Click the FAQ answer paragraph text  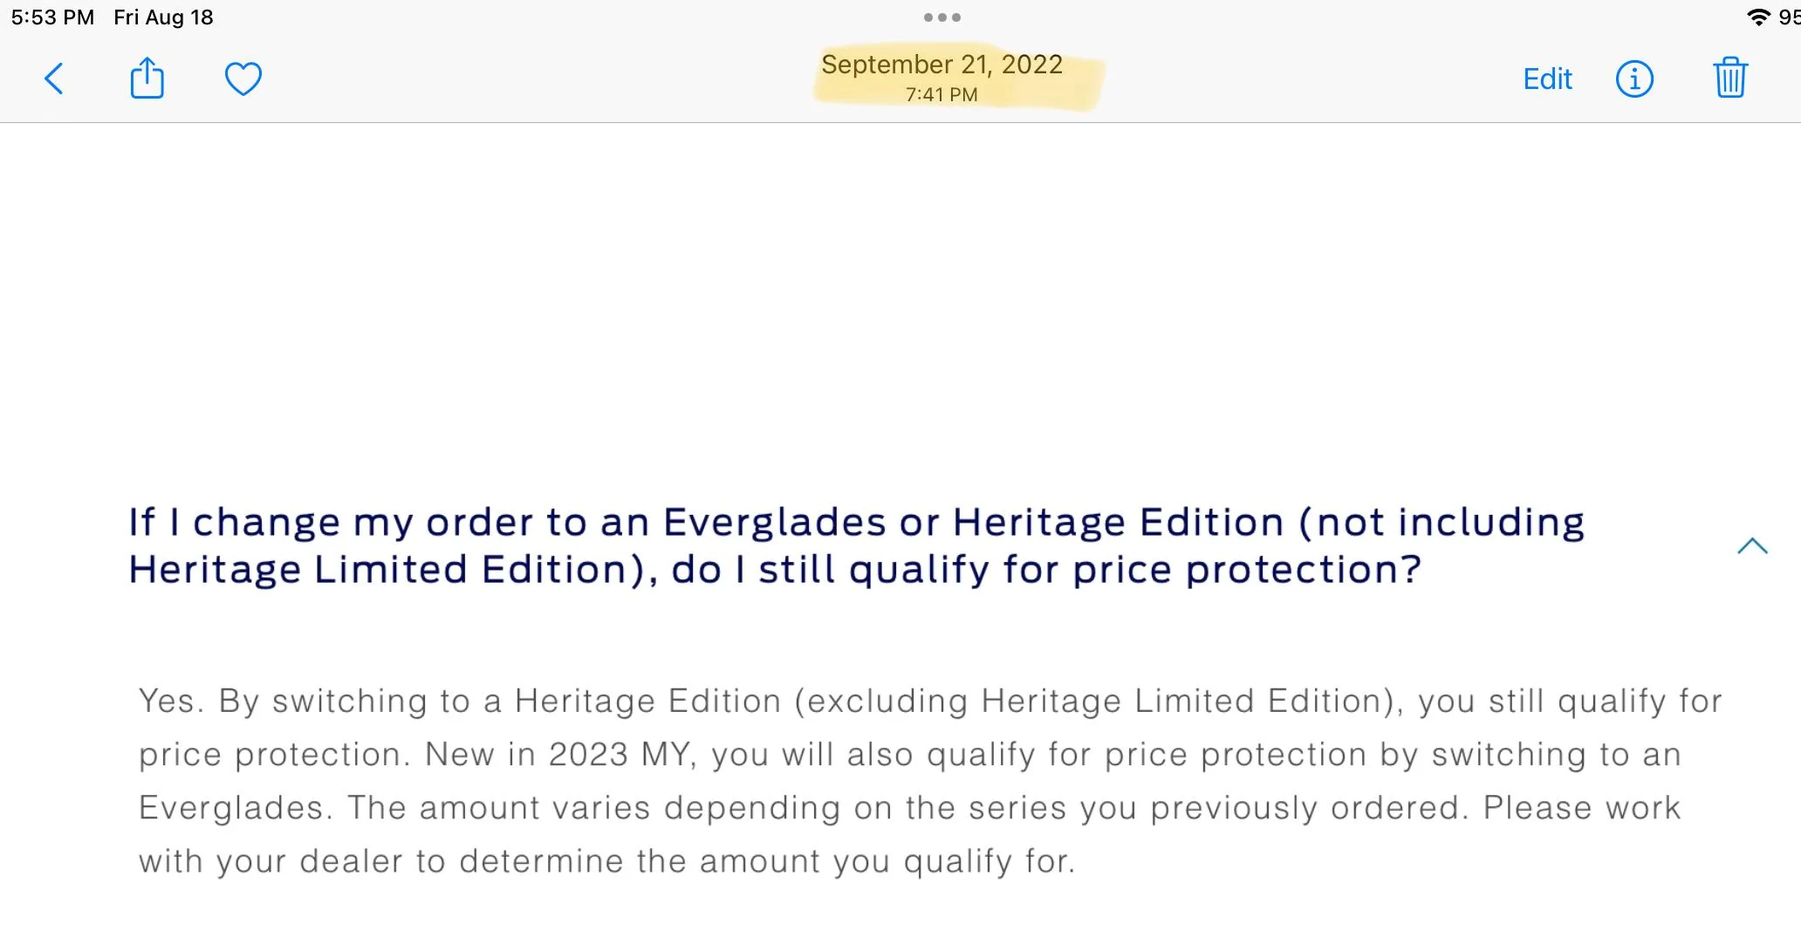(x=930, y=781)
